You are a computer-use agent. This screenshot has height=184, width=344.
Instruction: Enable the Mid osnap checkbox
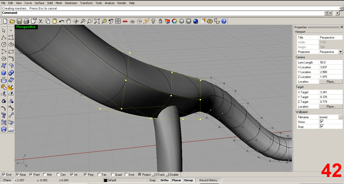(45, 174)
